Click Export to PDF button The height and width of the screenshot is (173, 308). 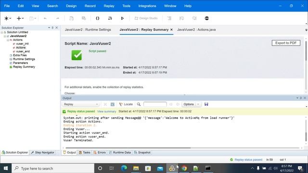(286, 43)
